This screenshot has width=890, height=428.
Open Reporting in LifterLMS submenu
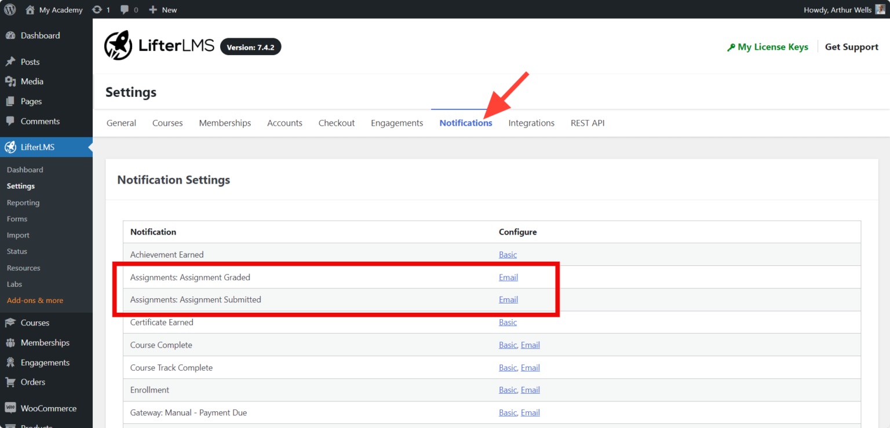click(23, 203)
